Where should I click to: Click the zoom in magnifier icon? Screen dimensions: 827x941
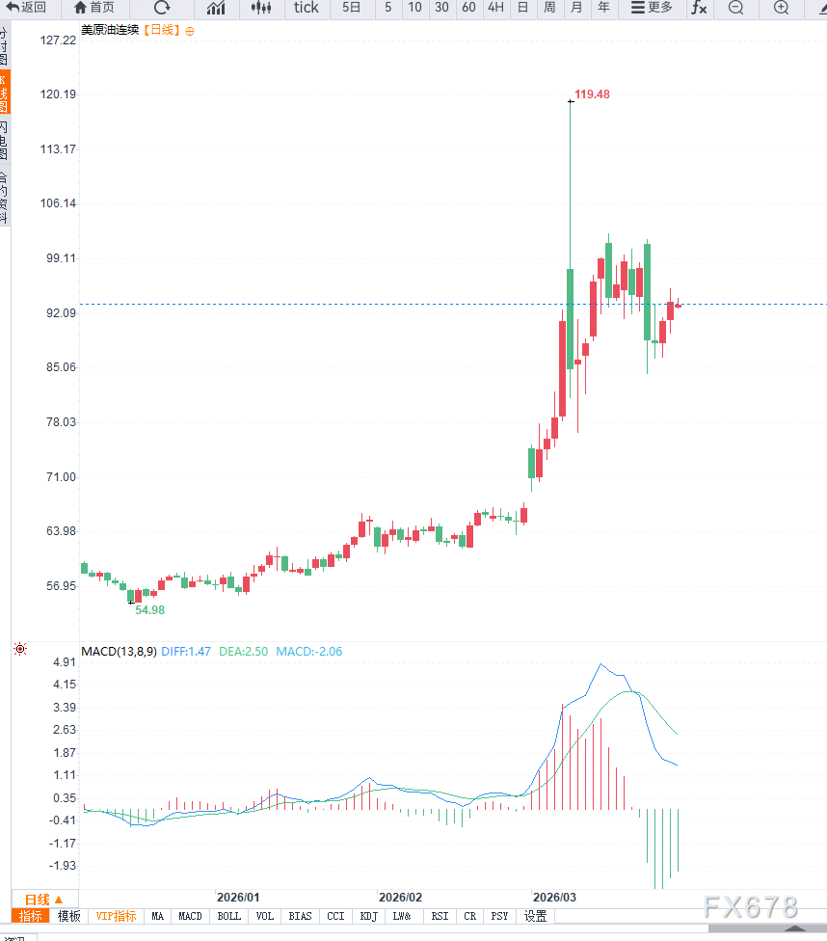click(782, 8)
